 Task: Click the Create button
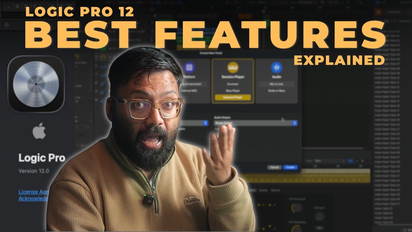[290, 168]
